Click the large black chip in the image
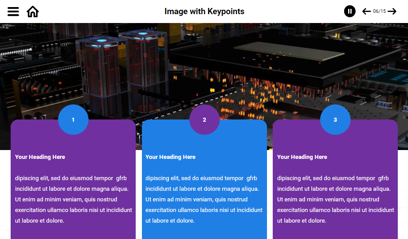Image resolution: width=408 pixels, height=239 pixels. coord(284,58)
